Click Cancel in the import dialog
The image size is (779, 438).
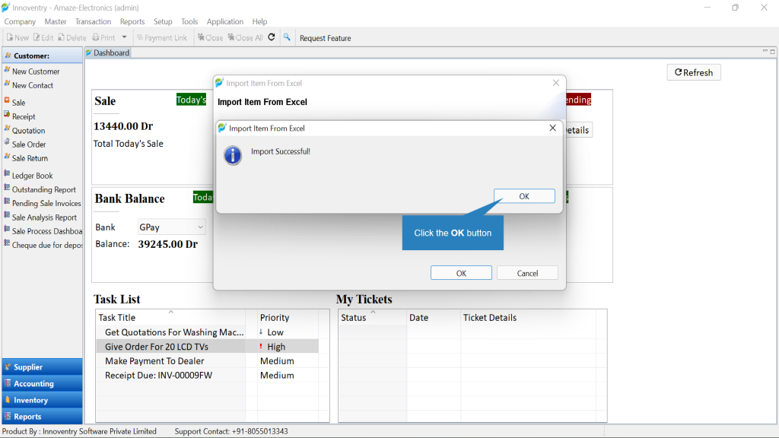527,273
